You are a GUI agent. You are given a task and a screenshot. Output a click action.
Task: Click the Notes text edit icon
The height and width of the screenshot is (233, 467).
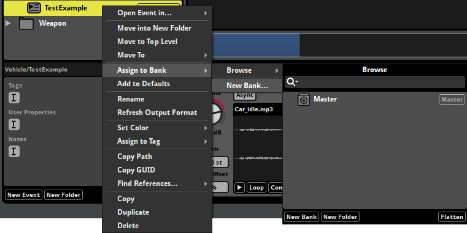point(14,152)
